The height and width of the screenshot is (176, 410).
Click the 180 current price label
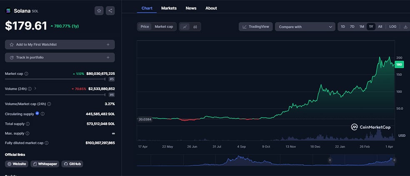coord(399,65)
